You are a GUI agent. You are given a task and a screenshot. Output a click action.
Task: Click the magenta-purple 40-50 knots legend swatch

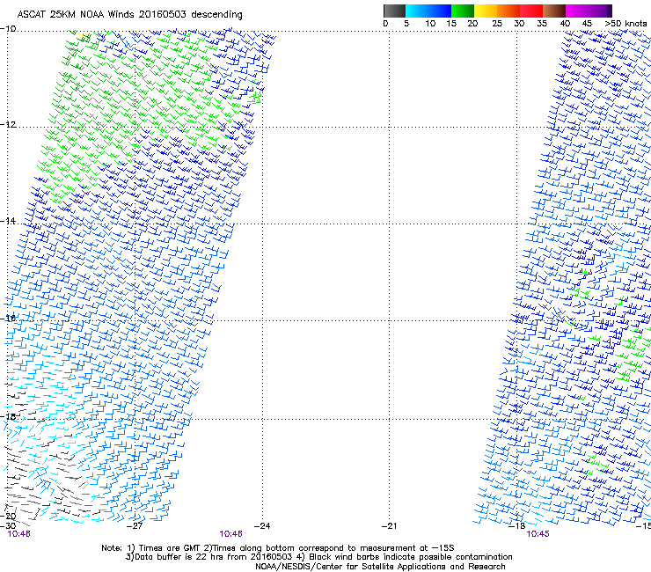(589, 11)
